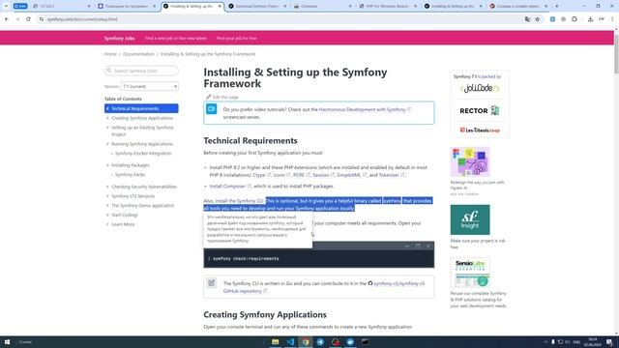Click the Rector sponsor logo
Image resolution: width=619 pixels, height=348 pixels.
coord(480,110)
